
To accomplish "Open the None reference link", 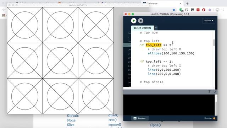I will [x=71, y=120].
